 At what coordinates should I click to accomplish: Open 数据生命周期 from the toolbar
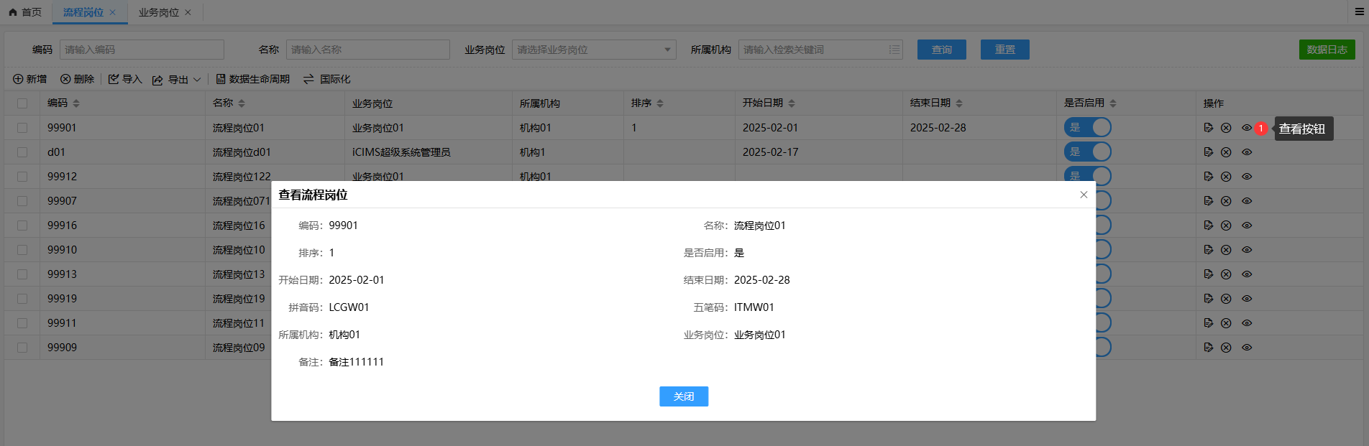tap(252, 79)
